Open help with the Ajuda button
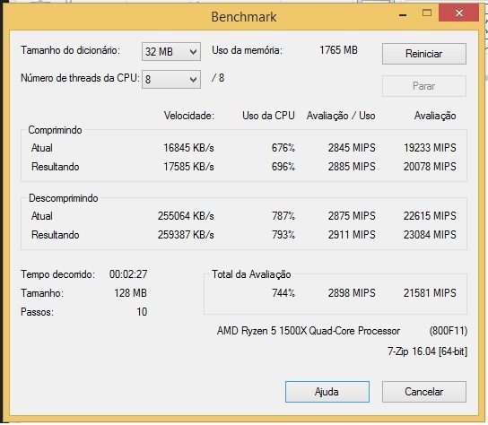Screen dimensions: 488x425 (327, 392)
